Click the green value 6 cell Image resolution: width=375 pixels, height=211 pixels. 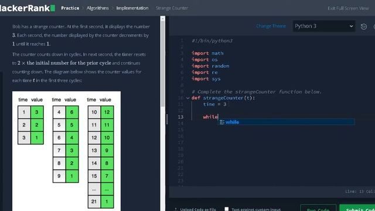(x=71, y=112)
